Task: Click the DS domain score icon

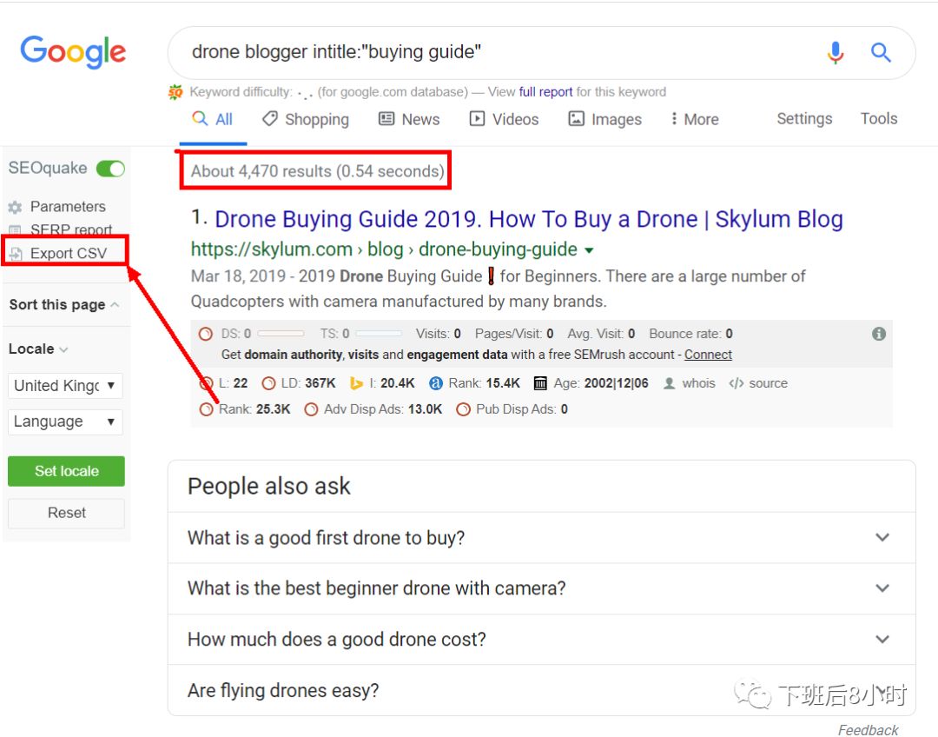Action: 206,334
